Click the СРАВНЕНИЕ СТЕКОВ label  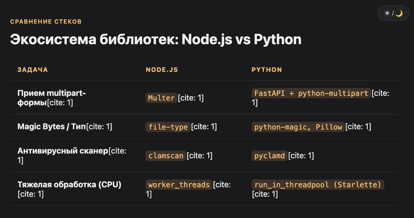point(46,22)
